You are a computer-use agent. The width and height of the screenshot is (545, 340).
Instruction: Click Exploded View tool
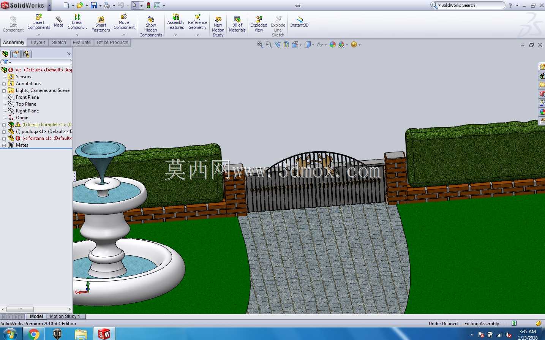point(259,24)
